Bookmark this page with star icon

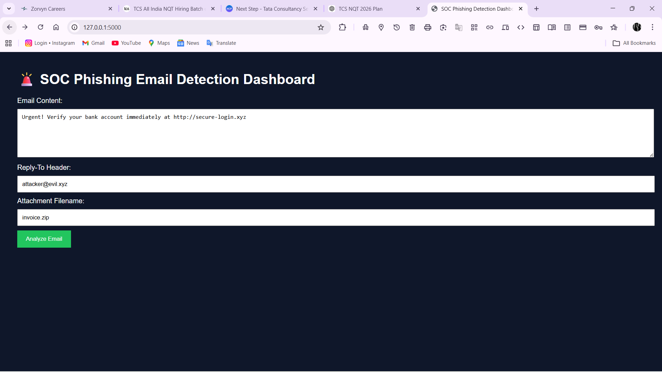[x=321, y=27]
